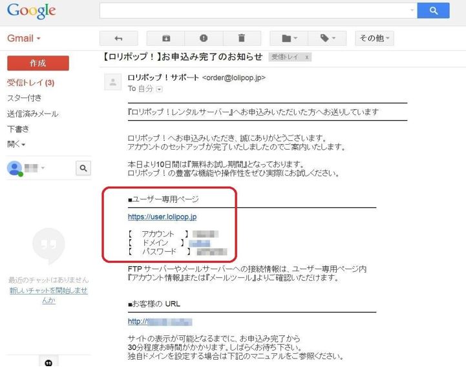
Task: Click the Hangouts icon at bottom
Action: click(48, 363)
